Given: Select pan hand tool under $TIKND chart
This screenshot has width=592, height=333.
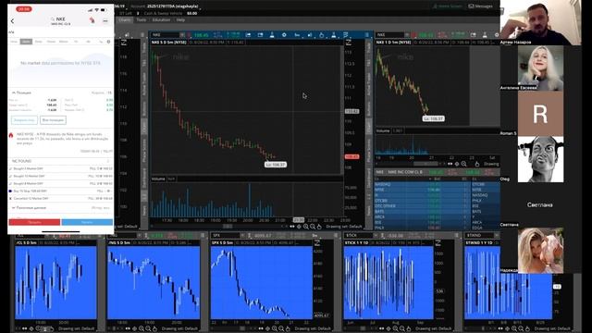Looking at the screenshot, I should pos(527,328).
